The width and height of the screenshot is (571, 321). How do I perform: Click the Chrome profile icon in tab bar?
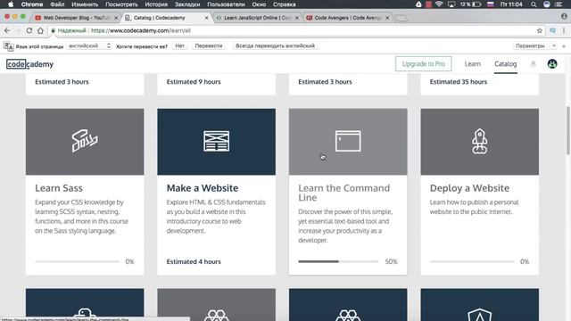tap(564, 16)
